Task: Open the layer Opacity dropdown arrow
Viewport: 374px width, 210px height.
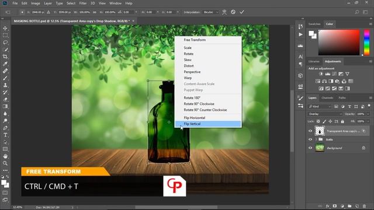Action: point(368,114)
